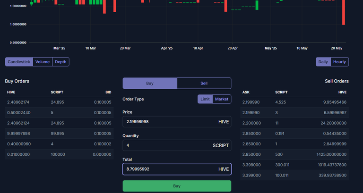This screenshot has width=363, height=193.
Task: Click the BID column header
Action: [108, 92]
